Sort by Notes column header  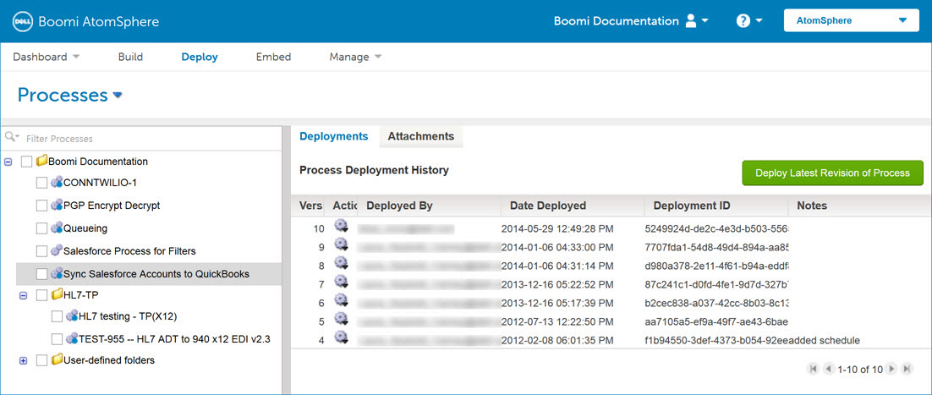tap(860, 206)
